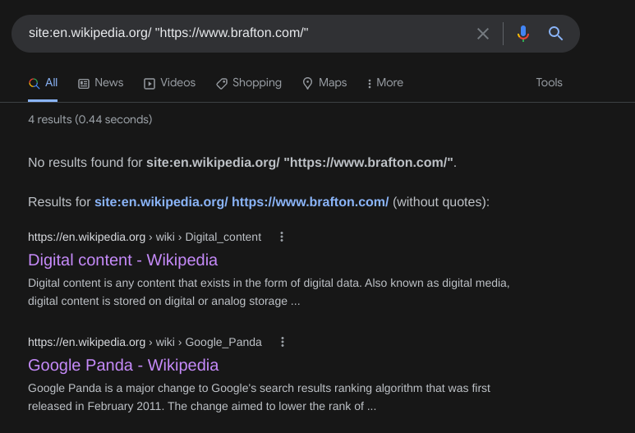
Task: Switch to the News tab
Action: (x=100, y=83)
